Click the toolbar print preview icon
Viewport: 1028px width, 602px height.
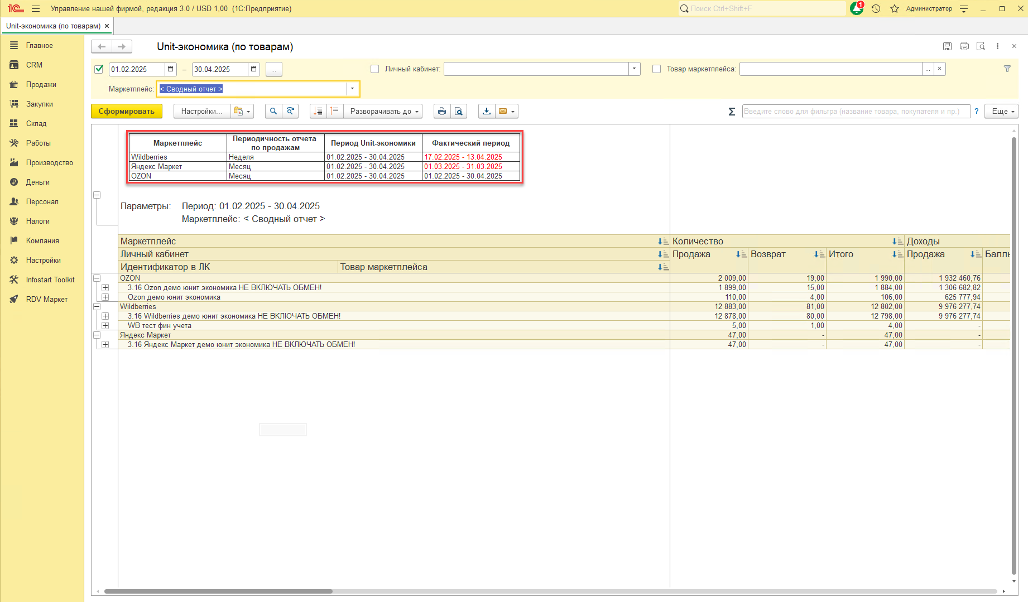click(459, 111)
